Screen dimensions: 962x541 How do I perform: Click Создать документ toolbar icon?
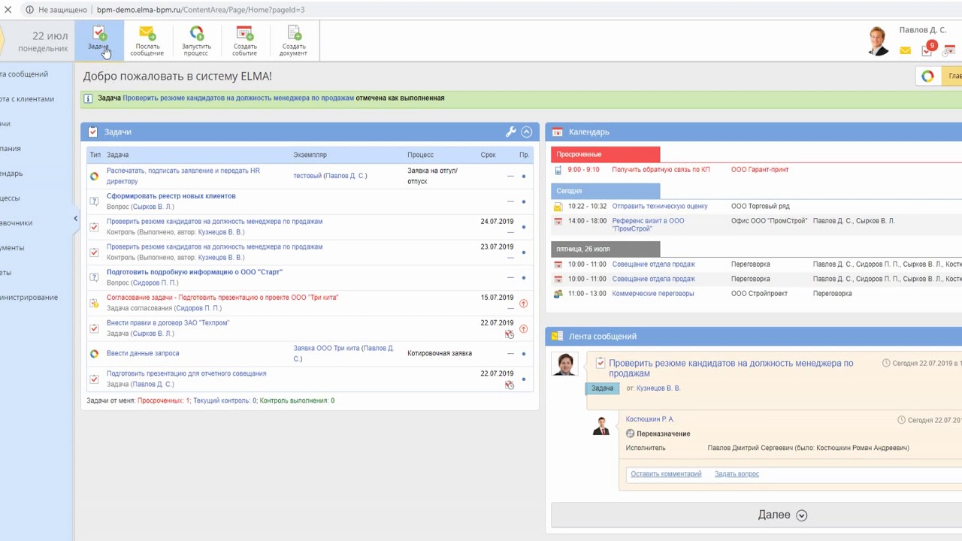click(293, 41)
